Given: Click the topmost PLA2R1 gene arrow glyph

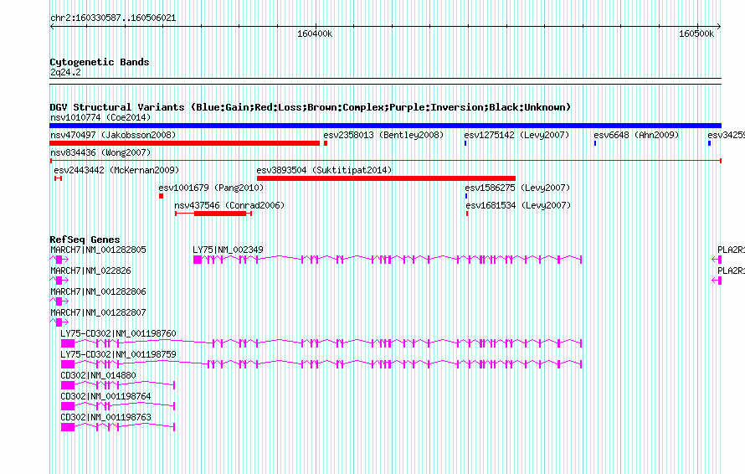Looking at the screenshot, I should pos(717,259).
